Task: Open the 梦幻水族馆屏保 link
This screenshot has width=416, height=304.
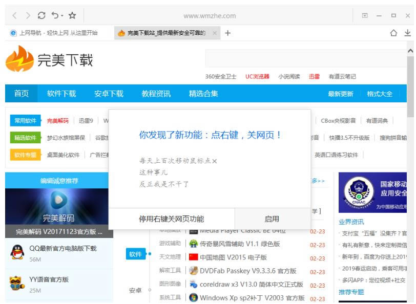Action: (x=66, y=138)
